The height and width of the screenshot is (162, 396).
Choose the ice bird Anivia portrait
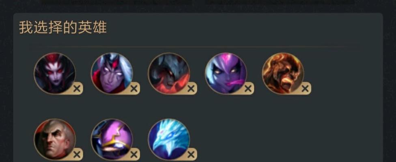[169, 139]
